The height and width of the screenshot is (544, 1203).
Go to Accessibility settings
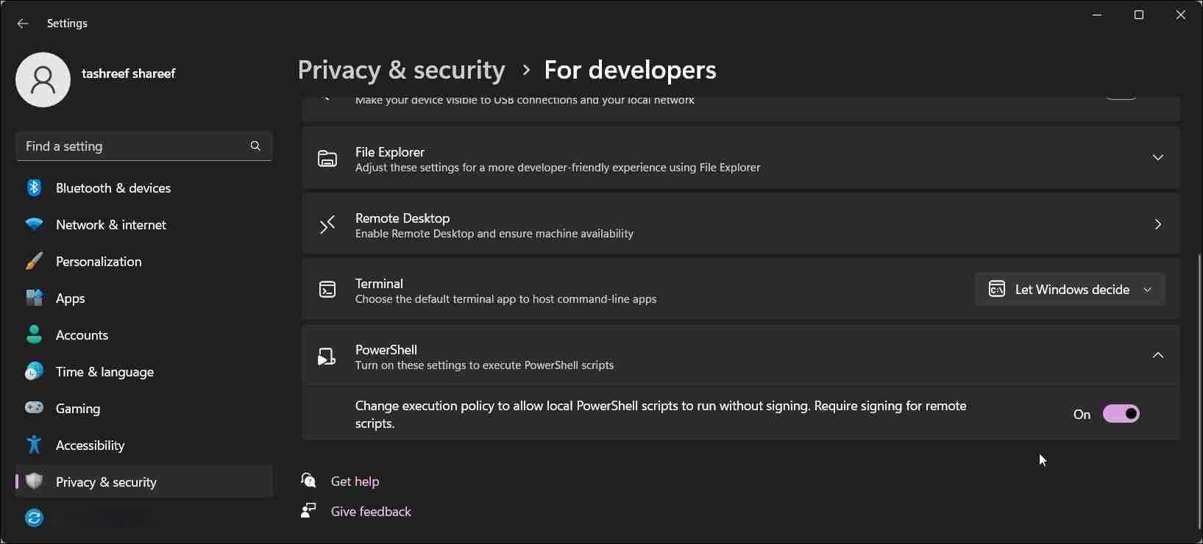(x=144, y=445)
